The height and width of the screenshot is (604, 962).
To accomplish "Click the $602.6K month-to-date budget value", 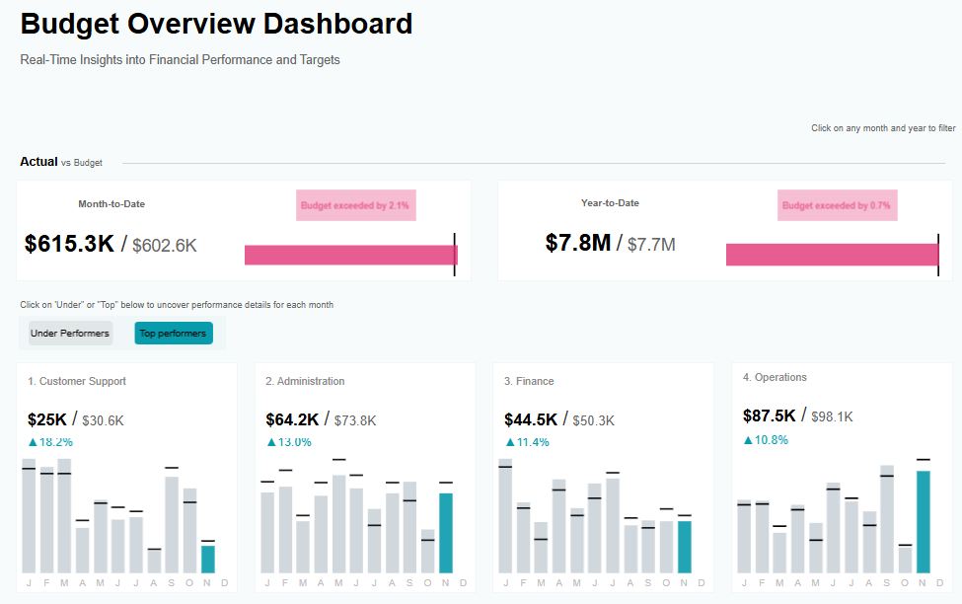I will [x=165, y=246].
